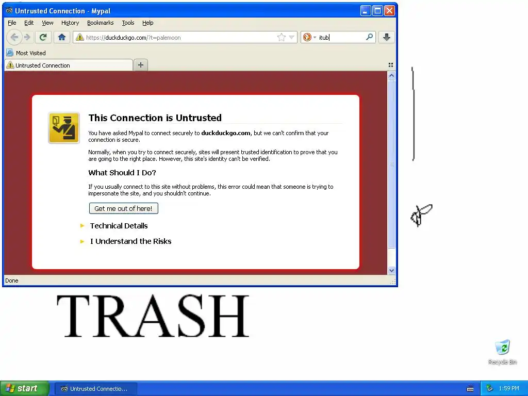Close the Mypal browser window

pos(390,11)
